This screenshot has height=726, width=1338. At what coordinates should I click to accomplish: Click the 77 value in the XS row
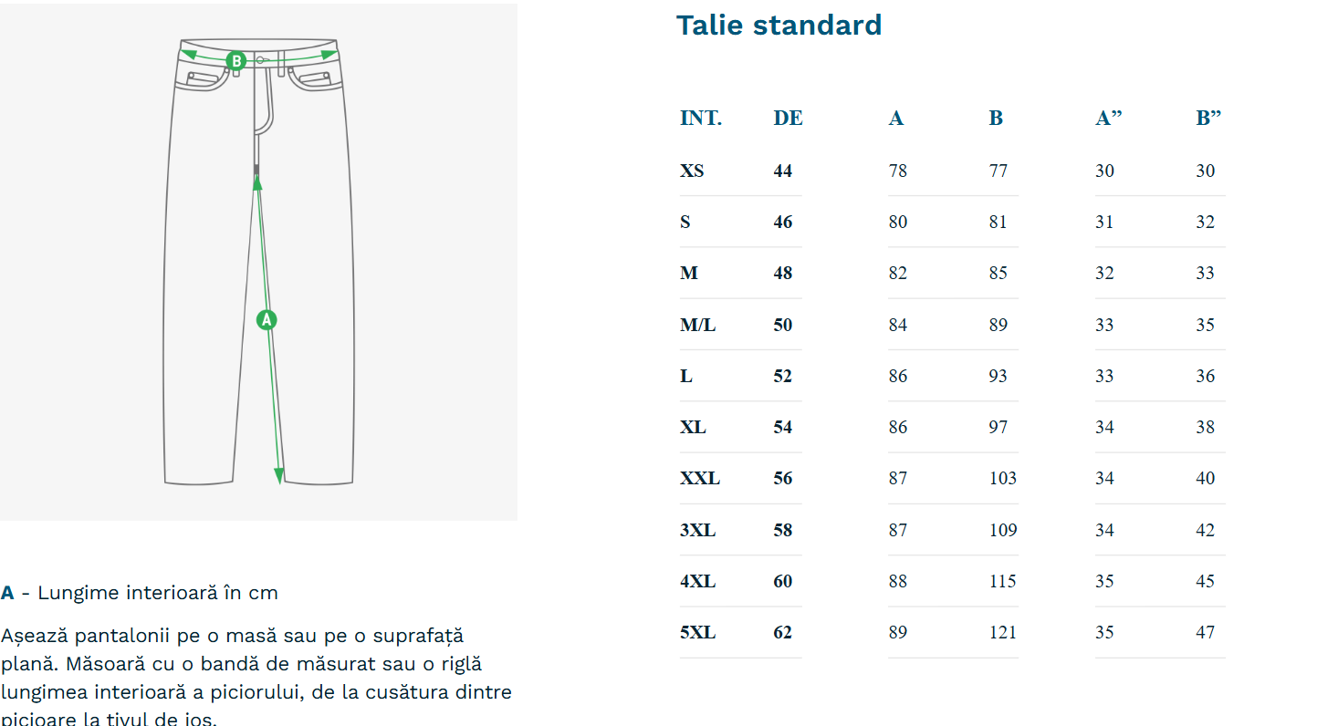(x=998, y=171)
